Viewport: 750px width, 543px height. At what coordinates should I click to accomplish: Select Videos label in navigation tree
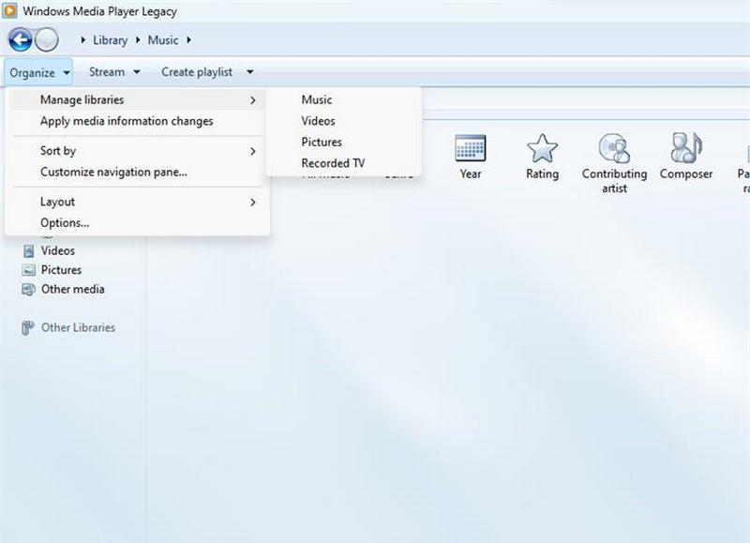point(58,250)
